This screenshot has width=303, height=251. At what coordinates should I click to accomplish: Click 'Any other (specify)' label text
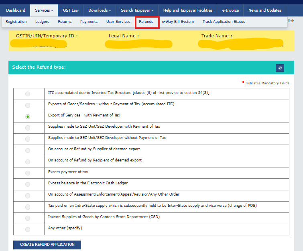point(65,228)
